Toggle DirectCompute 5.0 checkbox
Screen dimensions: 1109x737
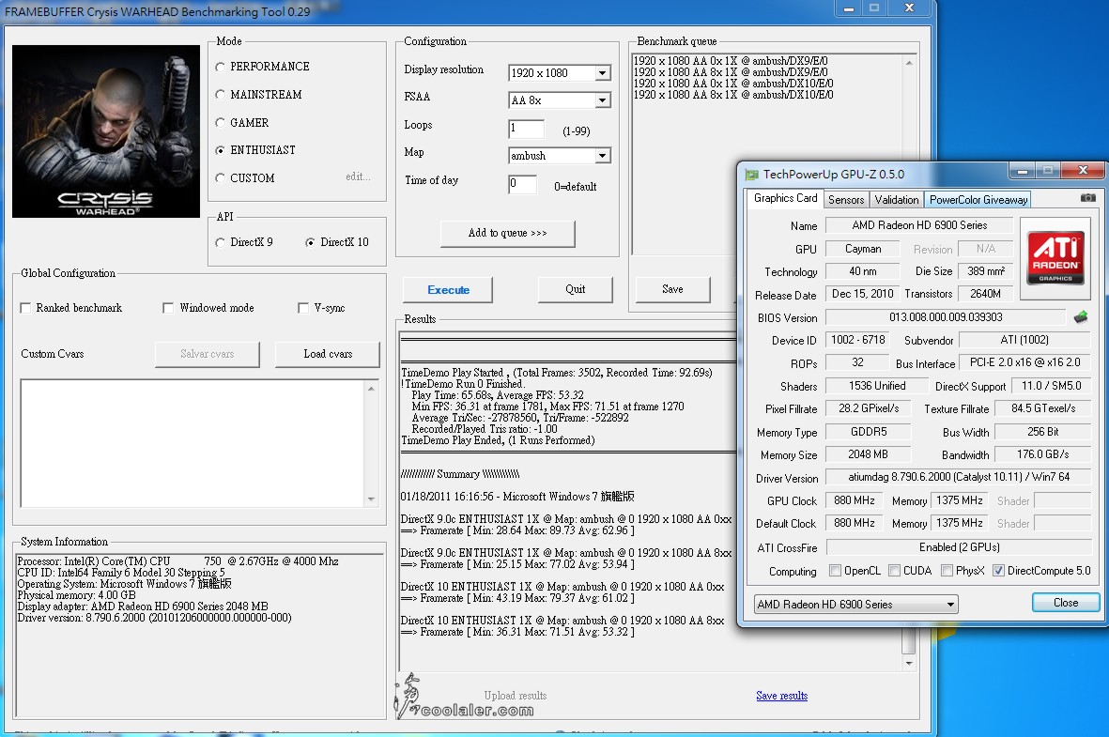999,570
